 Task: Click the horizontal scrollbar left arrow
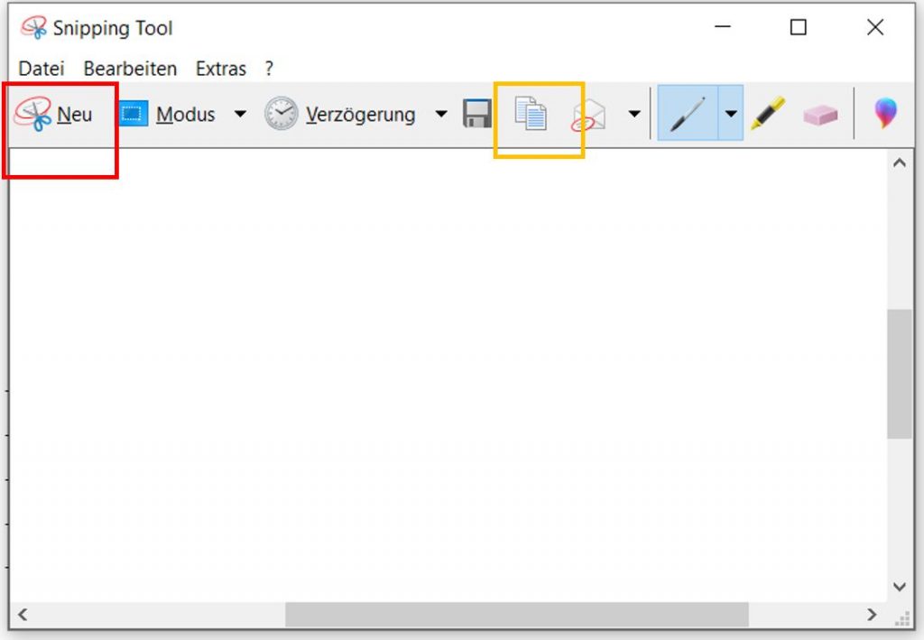tap(23, 615)
